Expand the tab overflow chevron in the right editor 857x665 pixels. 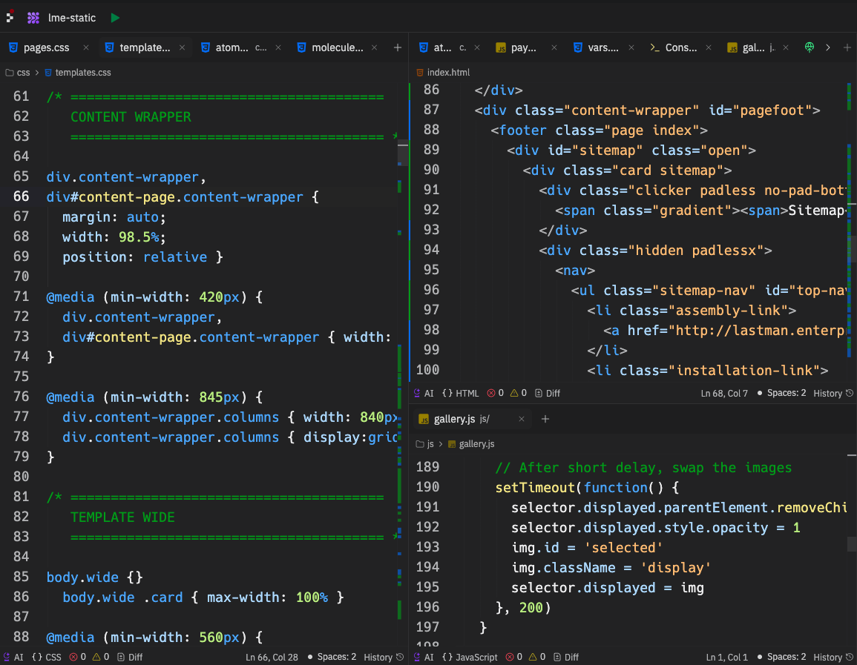coord(828,47)
